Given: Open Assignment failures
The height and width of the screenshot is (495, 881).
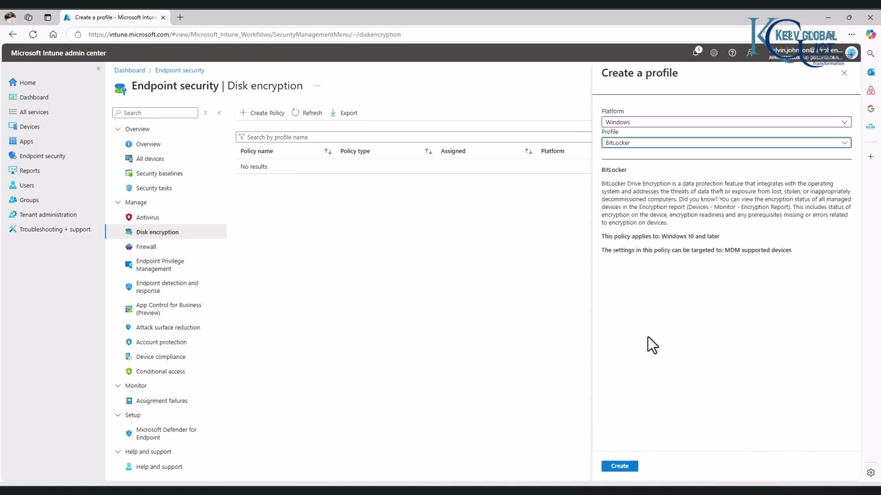Looking at the screenshot, I should [162, 401].
